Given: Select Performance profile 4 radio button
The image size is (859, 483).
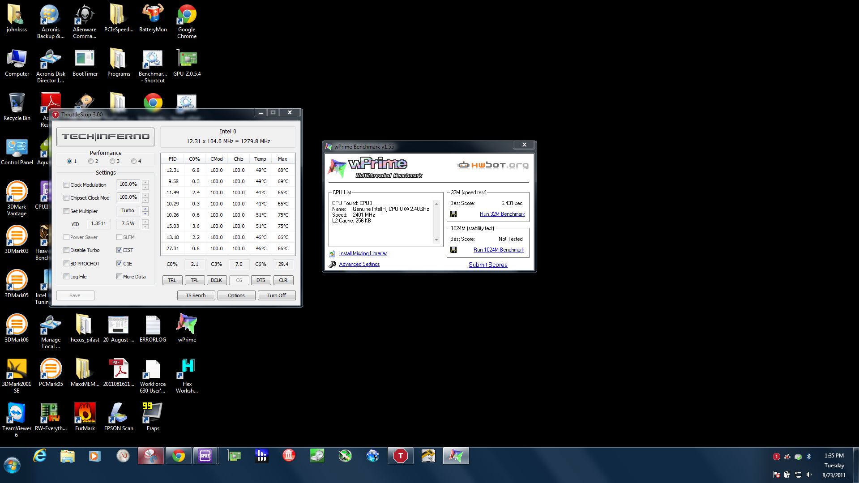Looking at the screenshot, I should point(134,161).
